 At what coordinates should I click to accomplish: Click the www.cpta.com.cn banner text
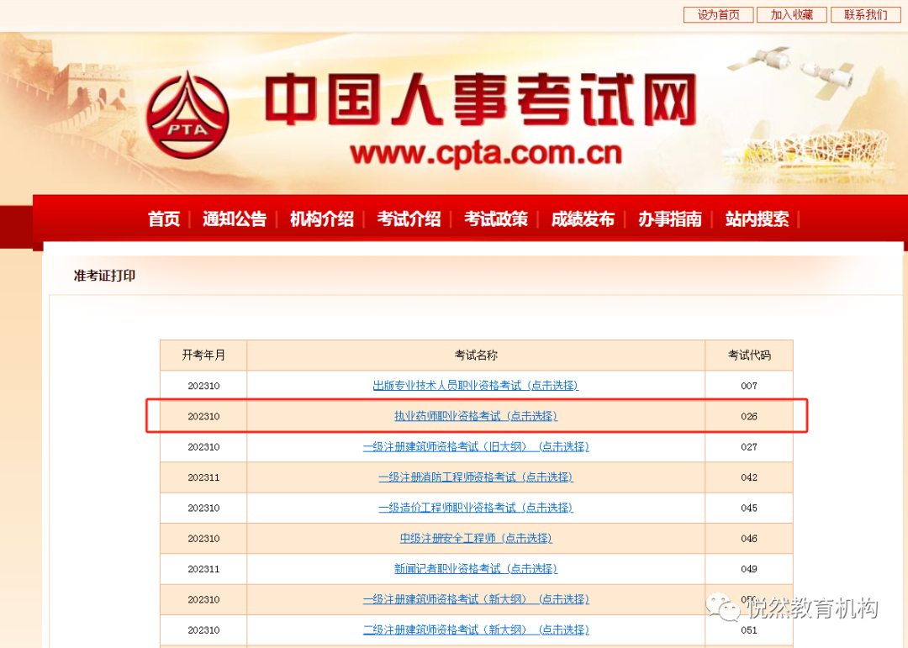tap(486, 153)
